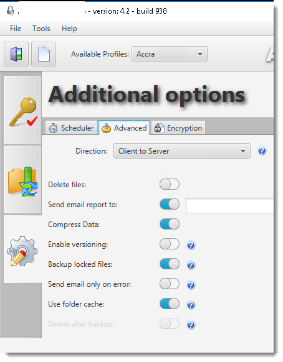Disable the Backup locked files toggle
Image resolution: width=283 pixels, height=362 pixels.
point(170,264)
